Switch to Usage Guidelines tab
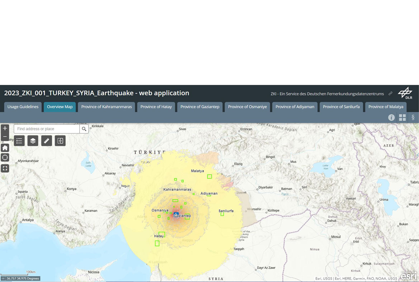 23,107
